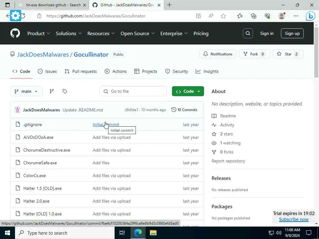Fork the repository
The width and height of the screenshot is (319, 239).
click(x=254, y=54)
